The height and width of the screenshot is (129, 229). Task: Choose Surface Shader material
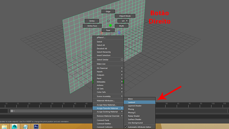coord(140,120)
